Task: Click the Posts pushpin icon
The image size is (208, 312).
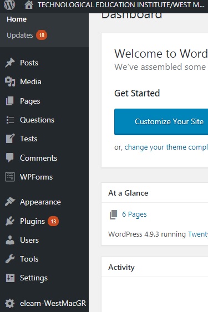Action: pyautogui.click(x=10, y=63)
